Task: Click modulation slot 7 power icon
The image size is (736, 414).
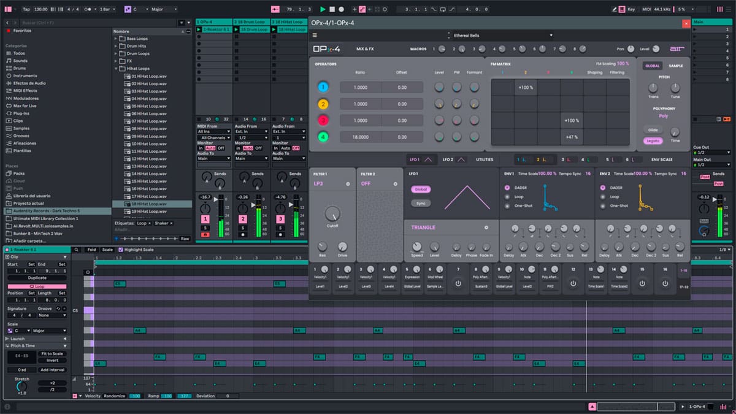Action: pos(458,283)
